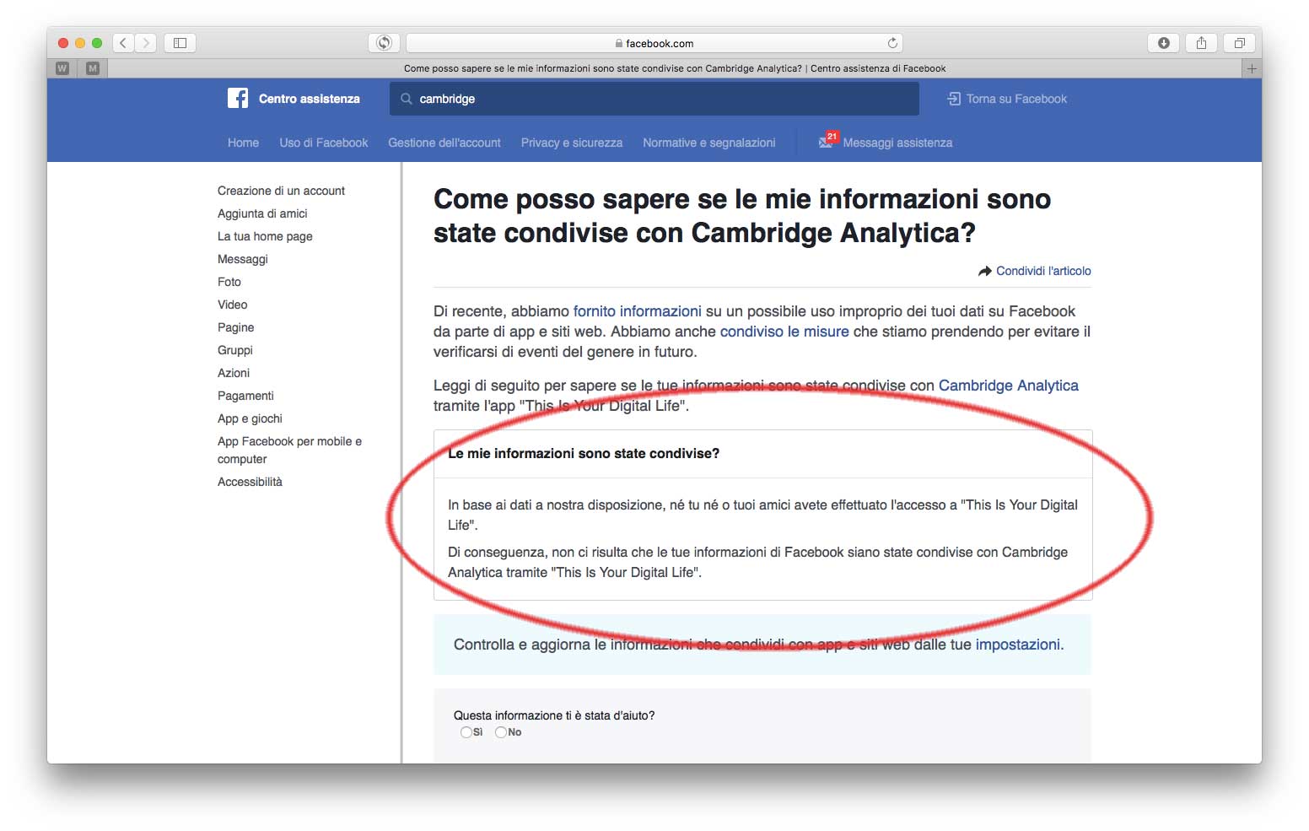Open the Safari downloads button
The width and height of the screenshot is (1309, 831).
point(1164,43)
